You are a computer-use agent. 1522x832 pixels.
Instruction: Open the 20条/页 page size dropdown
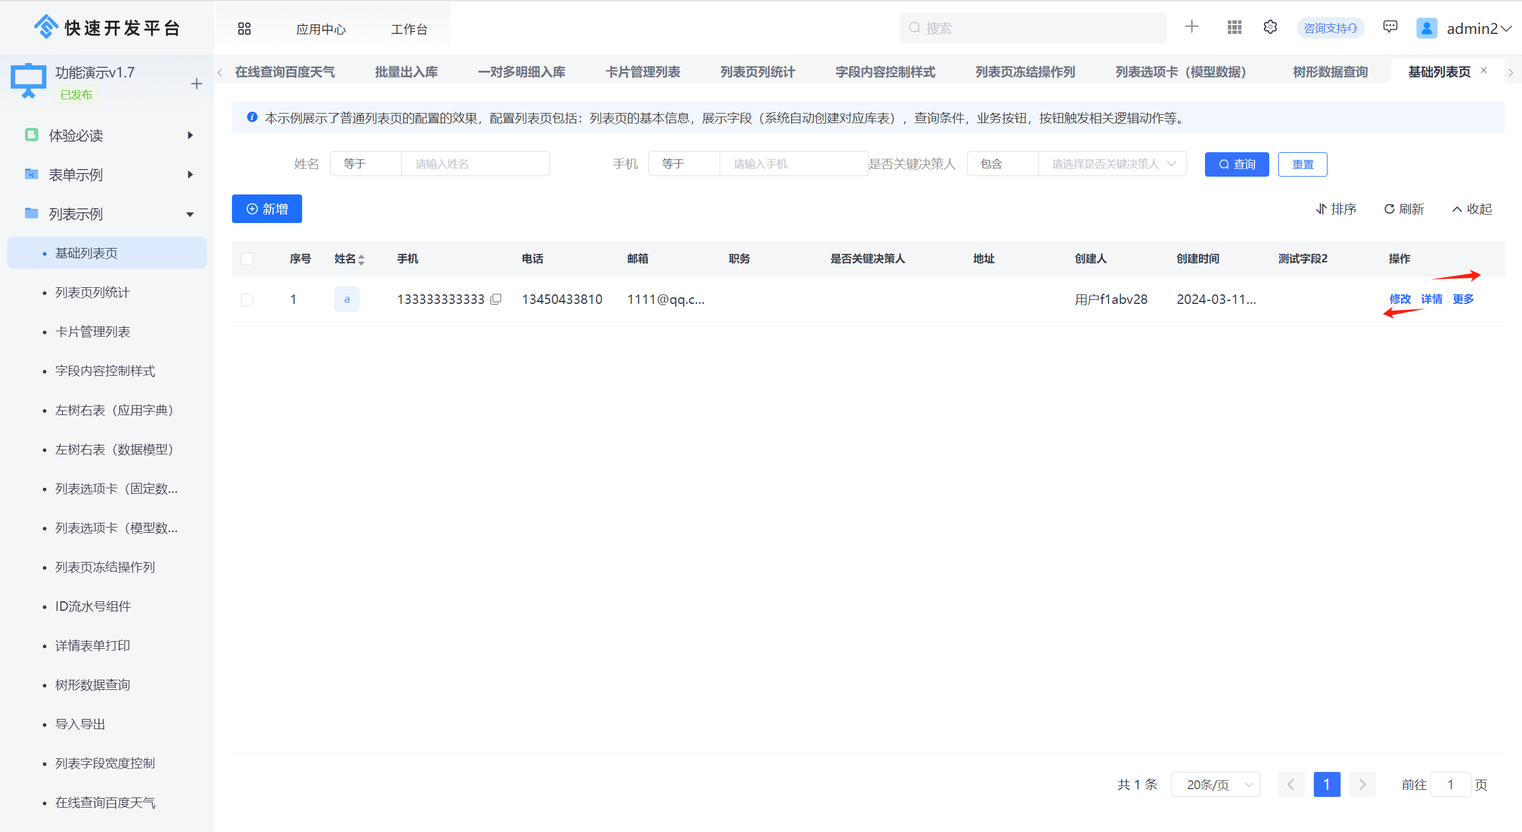(x=1215, y=784)
